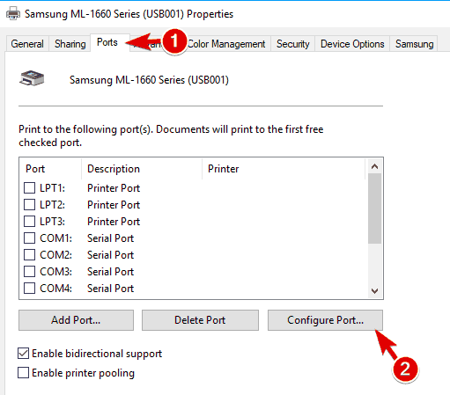This screenshot has width=450, height=395.
Task: Disable bidirectional support checkbox
Action: coord(23,354)
